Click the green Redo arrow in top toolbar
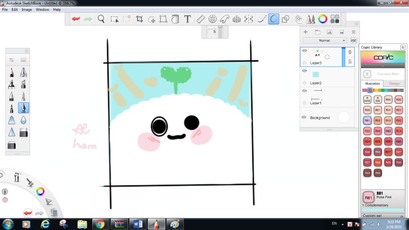409x230 pixels. (x=88, y=19)
